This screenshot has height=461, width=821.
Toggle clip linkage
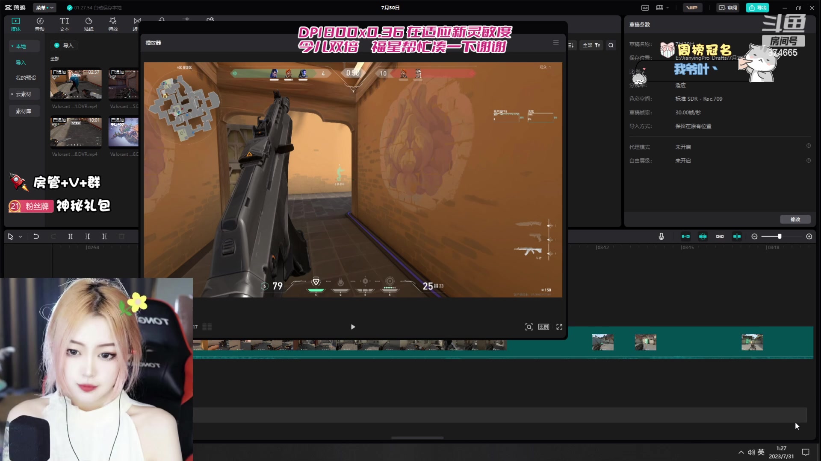pyautogui.click(x=720, y=236)
